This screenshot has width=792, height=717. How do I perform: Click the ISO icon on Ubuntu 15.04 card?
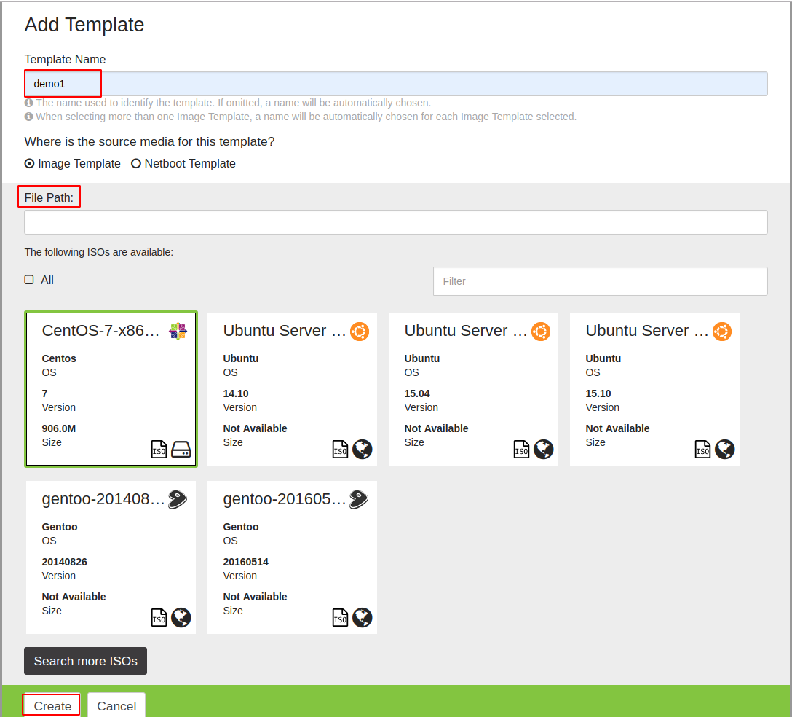click(521, 449)
